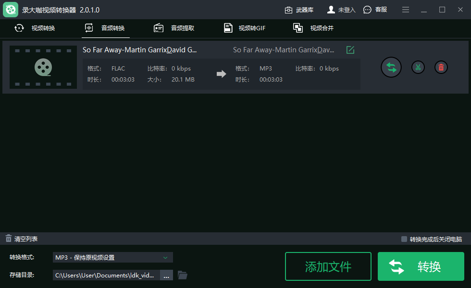Image resolution: width=471 pixels, height=288 pixels.
Task: Open the storage folder icon
Action: point(183,275)
